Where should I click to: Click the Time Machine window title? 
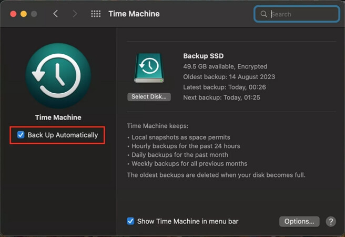pos(134,14)
